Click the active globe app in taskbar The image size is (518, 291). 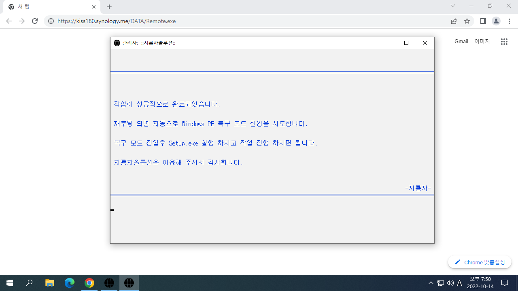point(129,283)
